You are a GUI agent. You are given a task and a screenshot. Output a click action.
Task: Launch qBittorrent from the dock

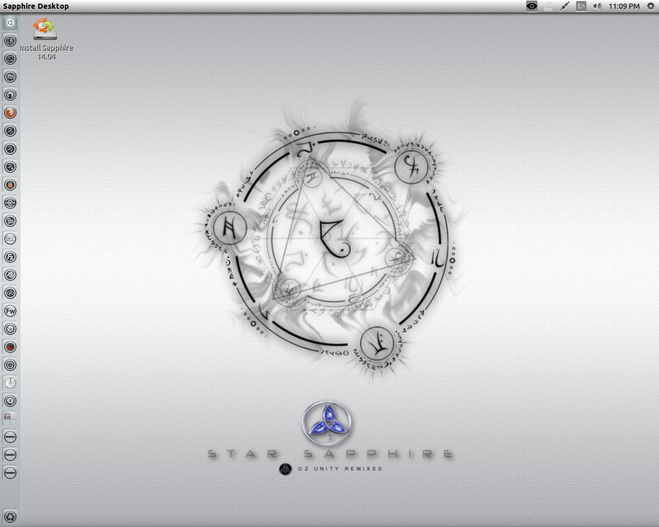click(10, 293)
